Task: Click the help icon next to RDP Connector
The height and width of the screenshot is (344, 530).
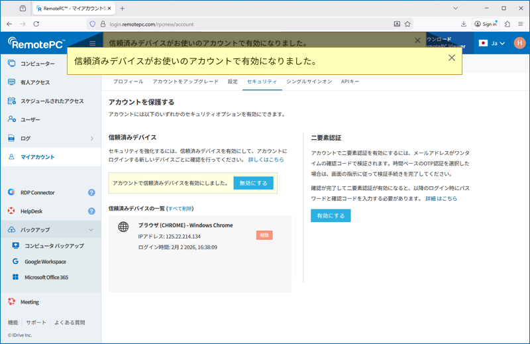Action: click(x=91, y=192)
